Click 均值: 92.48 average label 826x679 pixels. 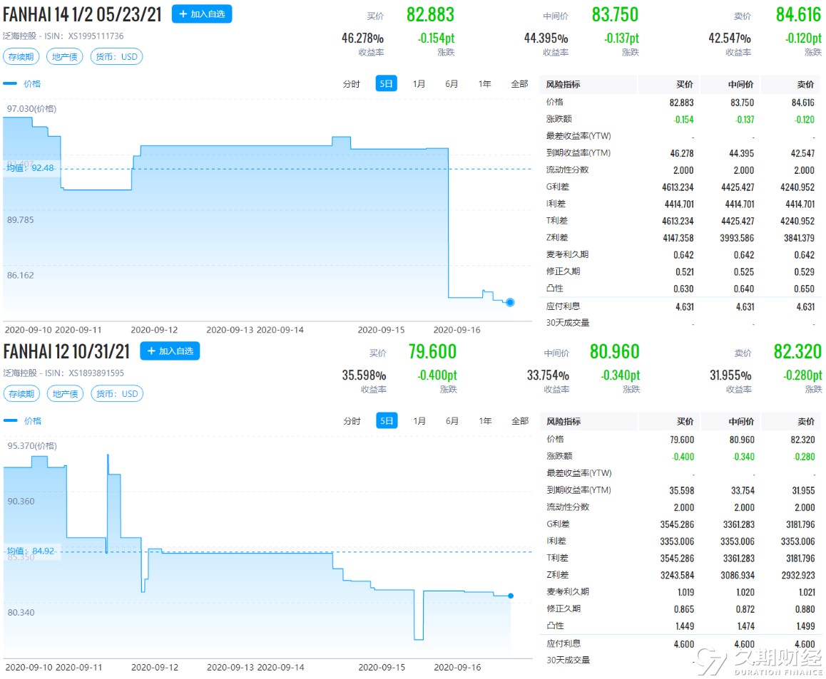(30, 168)
